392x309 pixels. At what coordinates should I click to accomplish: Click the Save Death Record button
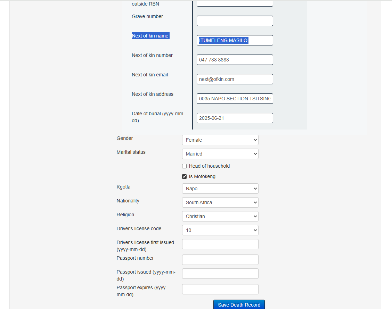[x=239, y=304]
